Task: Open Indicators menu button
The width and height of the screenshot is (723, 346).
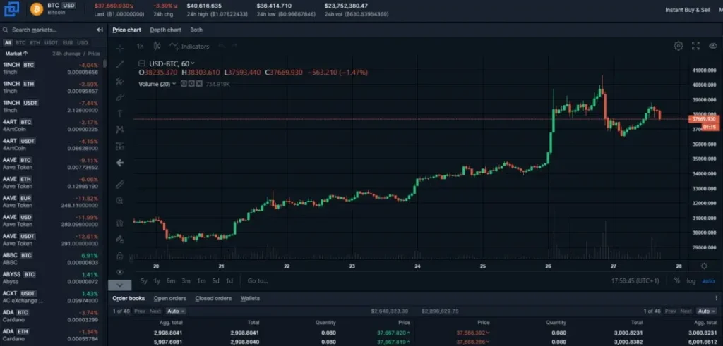Action: (189, 47)
